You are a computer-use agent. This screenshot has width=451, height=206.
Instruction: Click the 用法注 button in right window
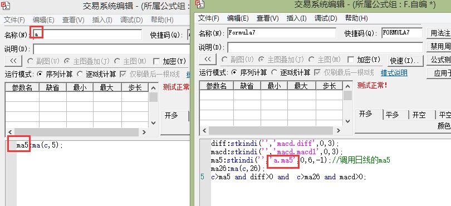(439, 33)
